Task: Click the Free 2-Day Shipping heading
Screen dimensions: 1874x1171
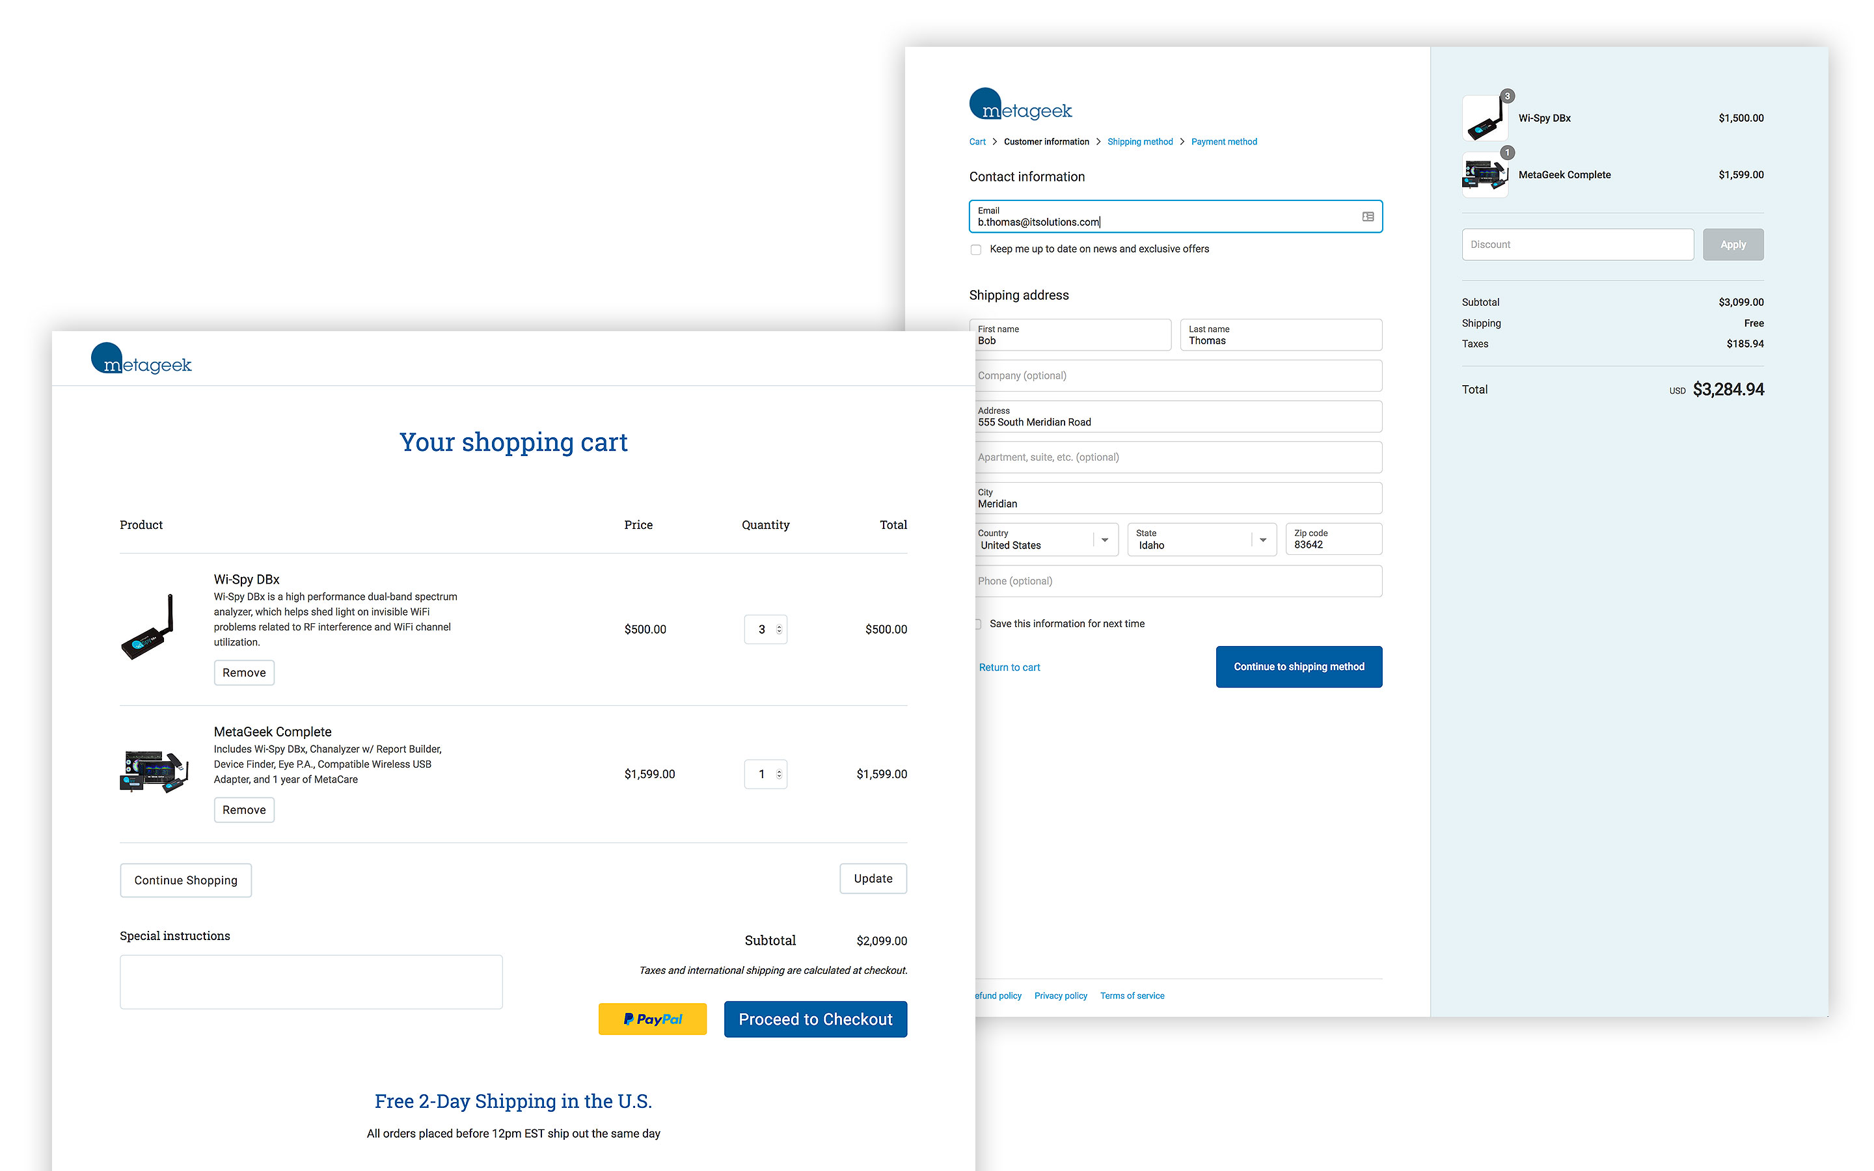Action: [513, 1101]
